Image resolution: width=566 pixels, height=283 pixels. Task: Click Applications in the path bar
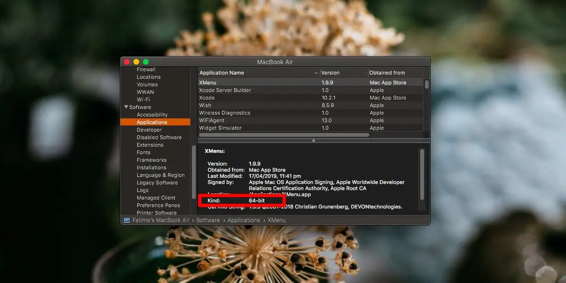tap(243, 220)
